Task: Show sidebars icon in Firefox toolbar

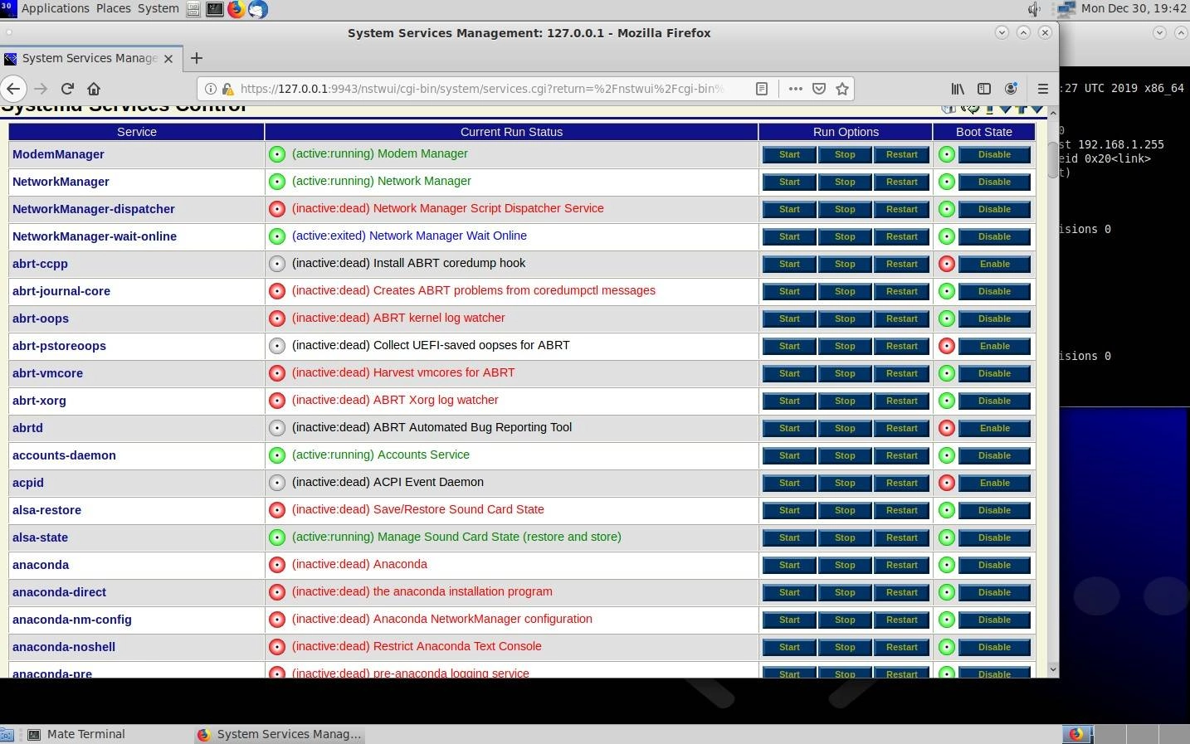Action: tap(984, 89)
